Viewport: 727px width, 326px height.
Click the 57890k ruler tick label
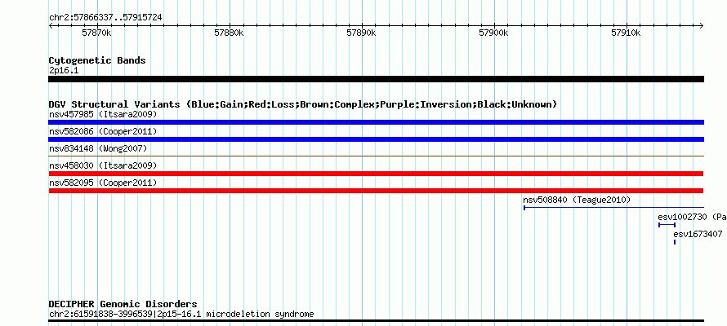[362, 33]
